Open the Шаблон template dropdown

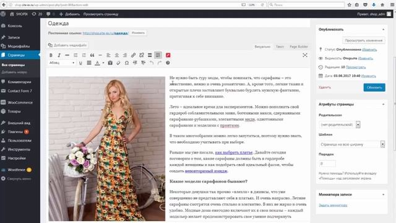tap(352, 144)
